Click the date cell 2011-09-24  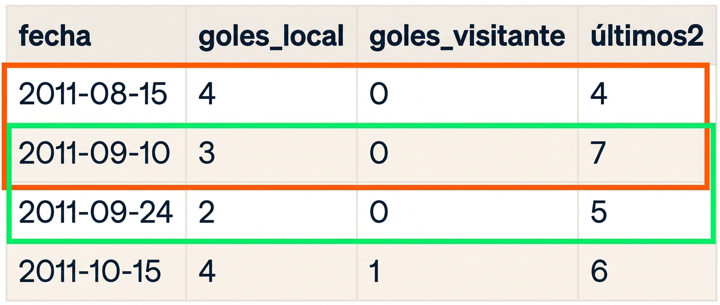coord(96,212)
